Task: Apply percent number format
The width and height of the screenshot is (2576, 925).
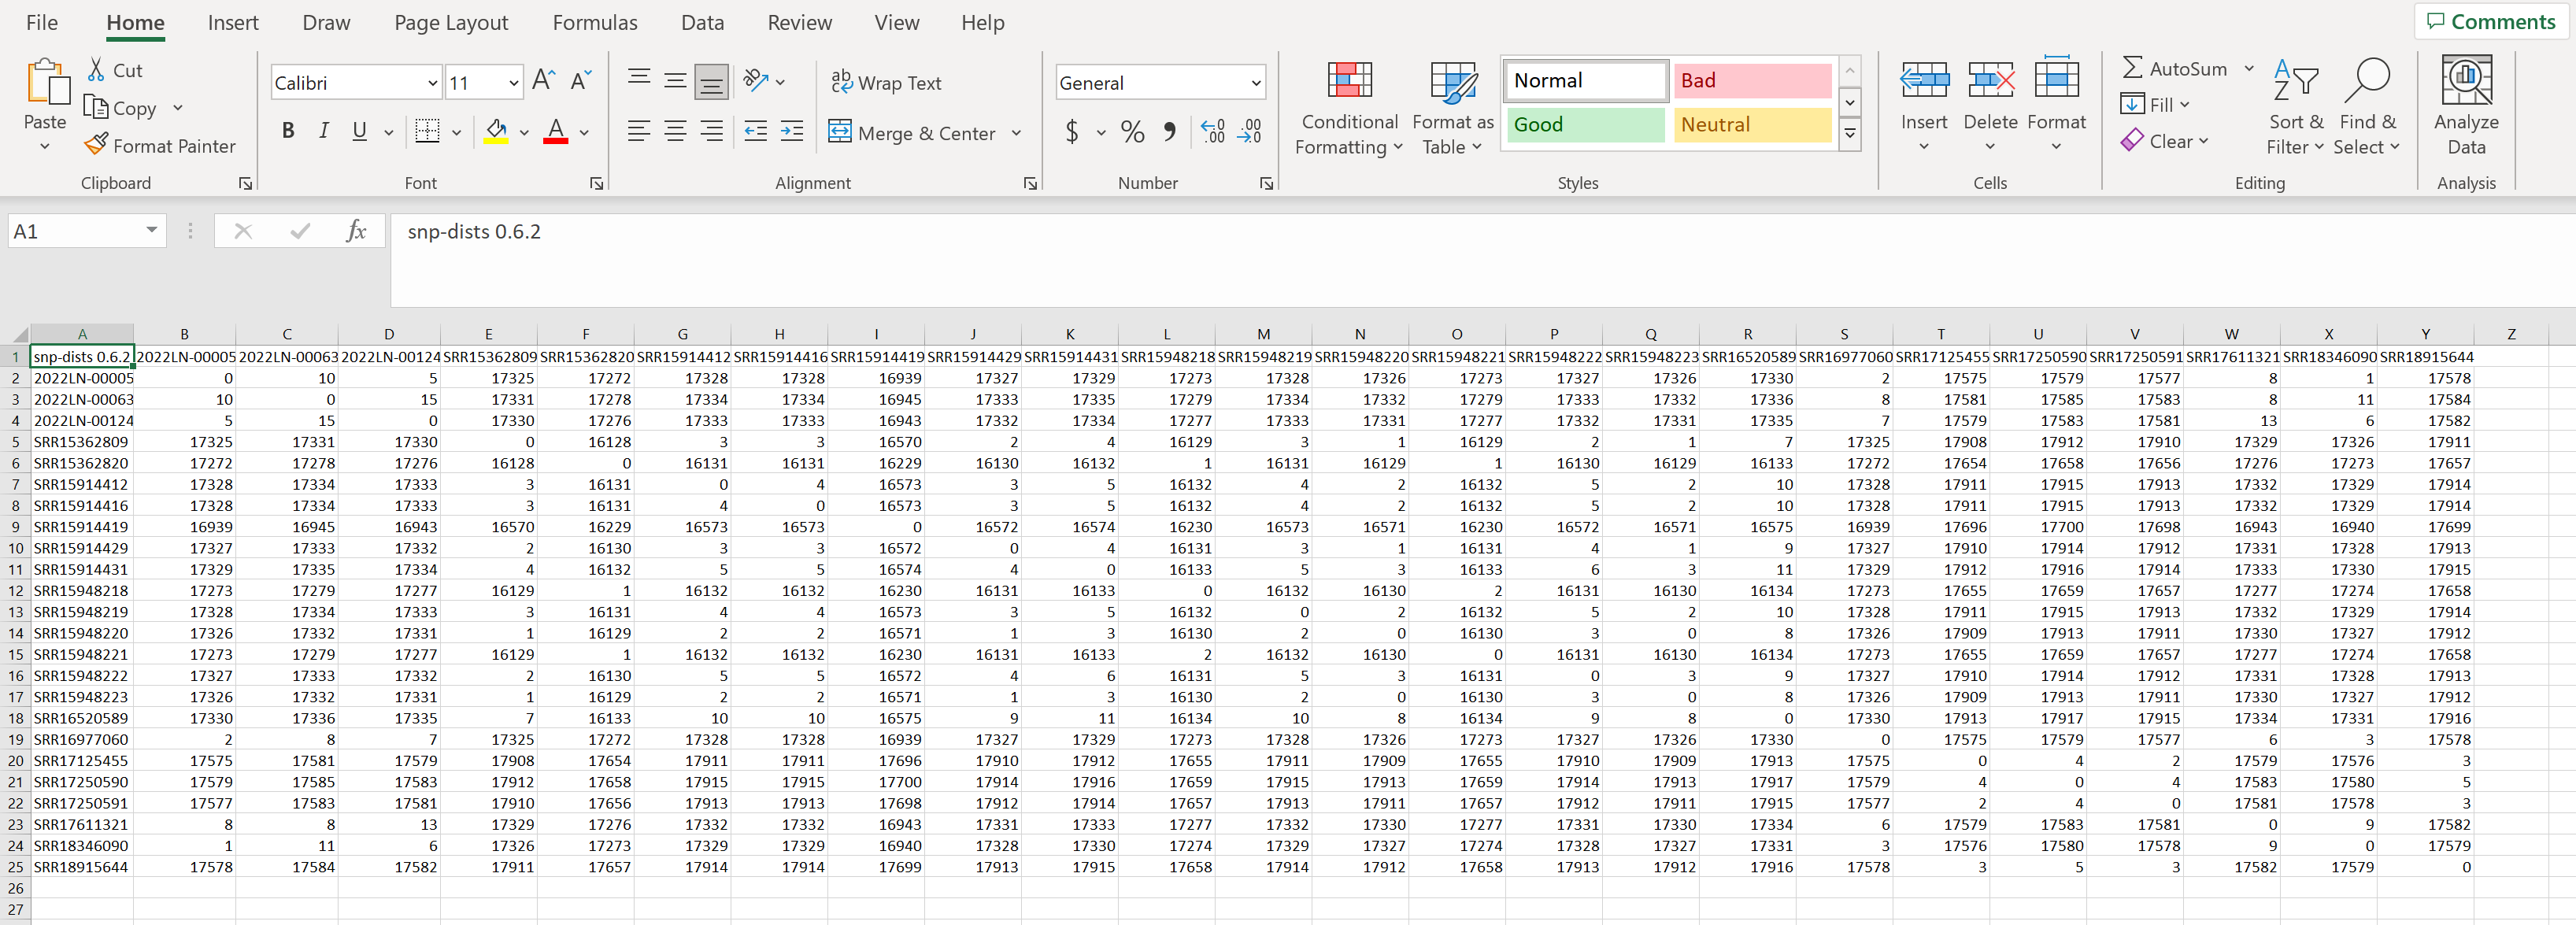Action: coord(1131,131)
